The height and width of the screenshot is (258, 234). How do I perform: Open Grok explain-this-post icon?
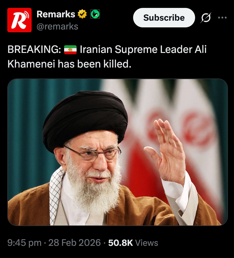pos(206,18)
